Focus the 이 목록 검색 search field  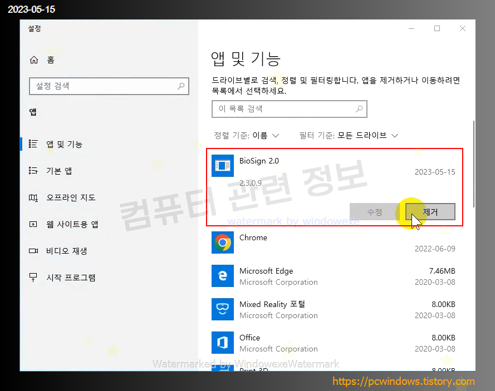(290, 109)
